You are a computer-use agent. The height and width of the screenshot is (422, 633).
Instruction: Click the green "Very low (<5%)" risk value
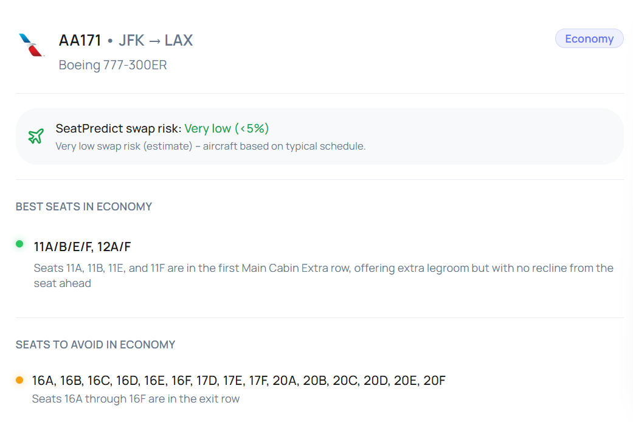pyautogui.click(x=226, y=128)
